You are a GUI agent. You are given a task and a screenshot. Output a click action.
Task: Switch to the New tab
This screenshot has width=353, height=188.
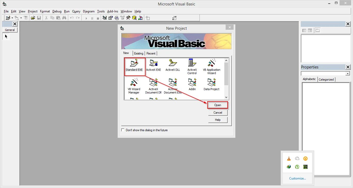[126, 53]
